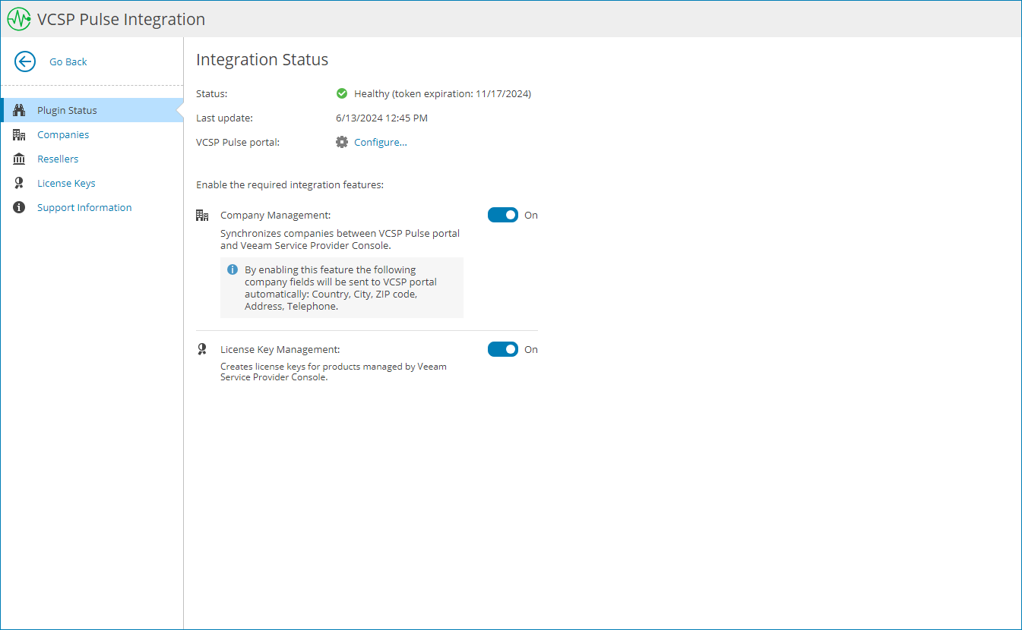Click the VCSP Pulse heartbeat logo icon
This screenshot has height=630, width=1022.
click(x=19, y=19)
